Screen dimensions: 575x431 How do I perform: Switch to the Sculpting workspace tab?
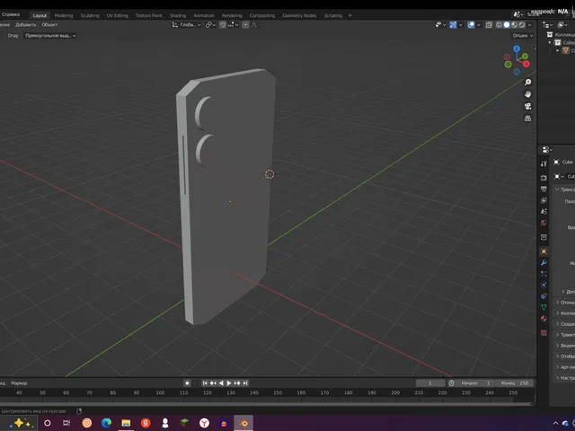(x=90, y=15)
